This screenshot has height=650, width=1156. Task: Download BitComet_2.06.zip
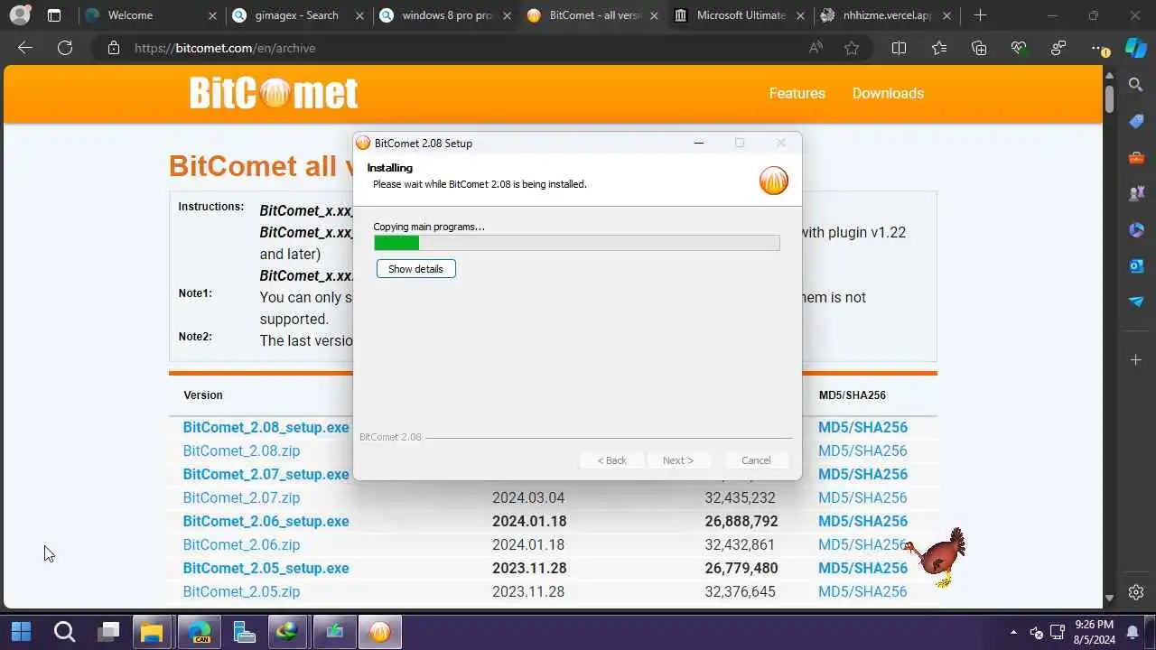point(241,544)
